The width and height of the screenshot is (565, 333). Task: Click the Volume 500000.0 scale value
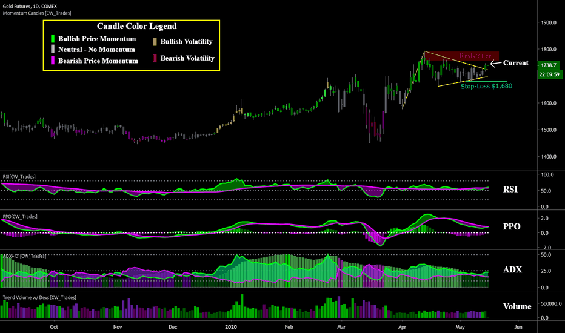point(551,303)
